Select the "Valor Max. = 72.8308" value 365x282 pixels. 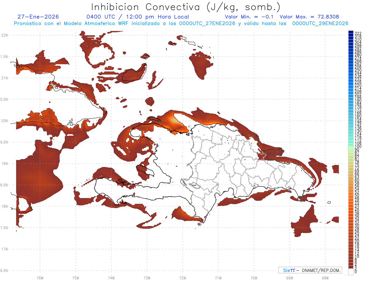(x=309, y=17)
